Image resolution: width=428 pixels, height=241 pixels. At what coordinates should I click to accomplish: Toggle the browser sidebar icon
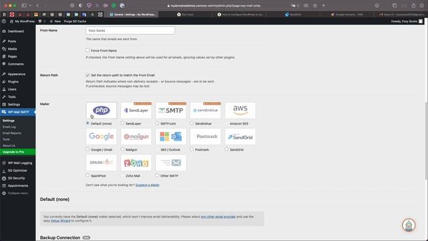[24, 5]
